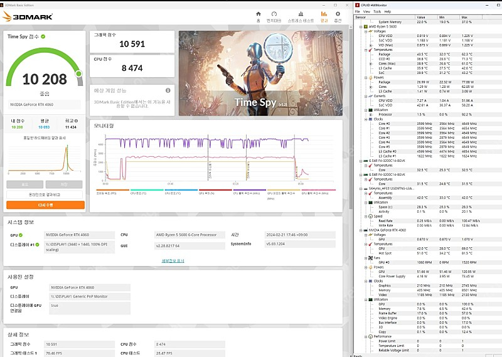
Task: Collapse SKHynix drive node in HWMonitor
Action: 361,189
